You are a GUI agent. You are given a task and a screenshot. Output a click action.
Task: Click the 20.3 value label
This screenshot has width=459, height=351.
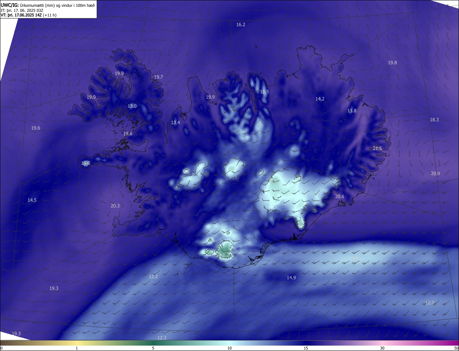point(115,206)
